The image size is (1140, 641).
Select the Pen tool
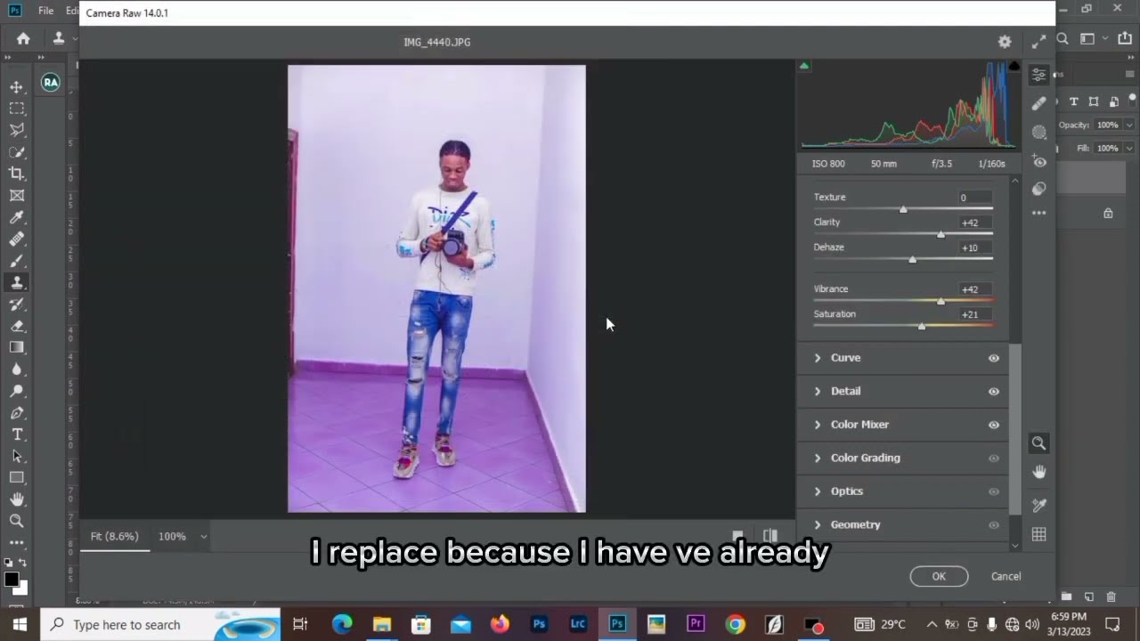pos(17,413)
